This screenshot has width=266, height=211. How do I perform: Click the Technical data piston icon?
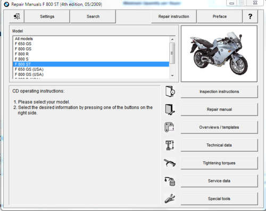(x=170, y=145)
